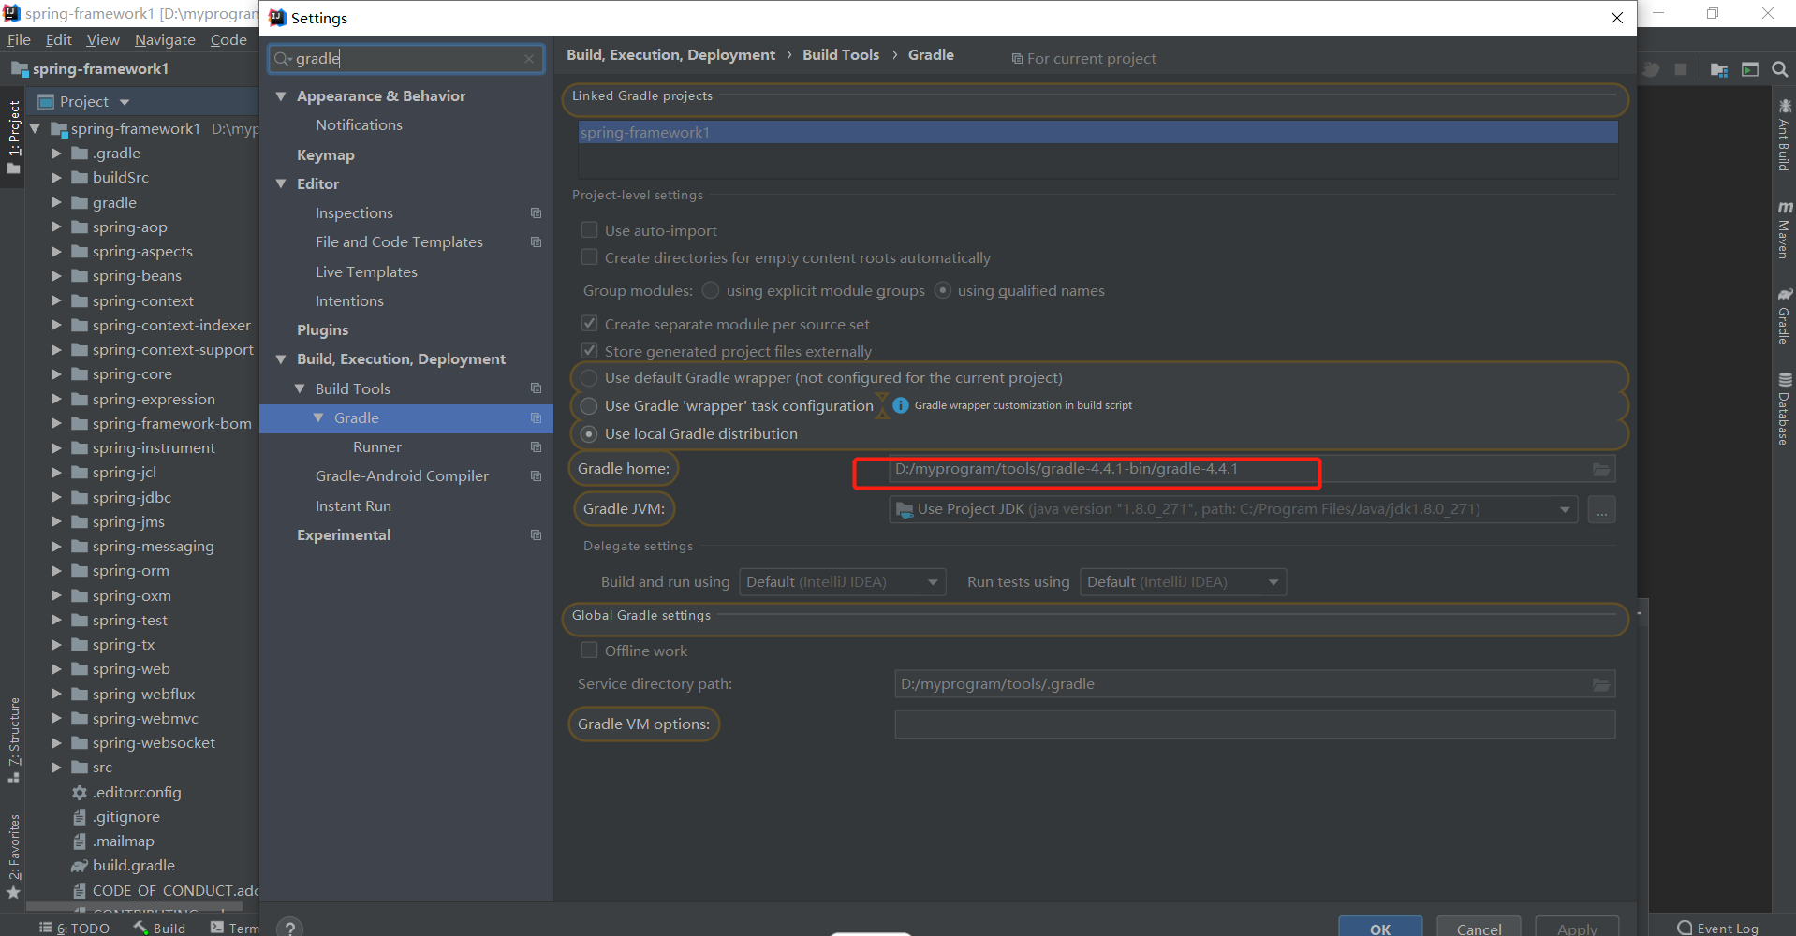Viewport: 1796px width, 936px height.
Task: Select using explicit module groups radio
Action: [x=711, y=291]
